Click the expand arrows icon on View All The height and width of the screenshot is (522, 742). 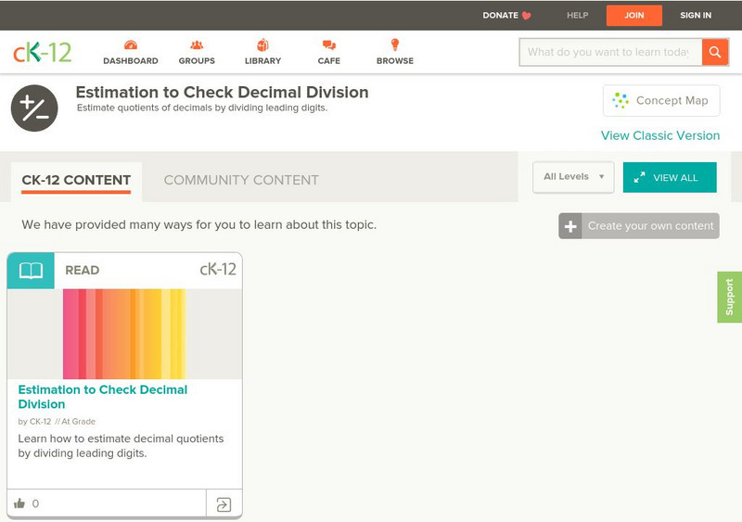coord(639,177)
